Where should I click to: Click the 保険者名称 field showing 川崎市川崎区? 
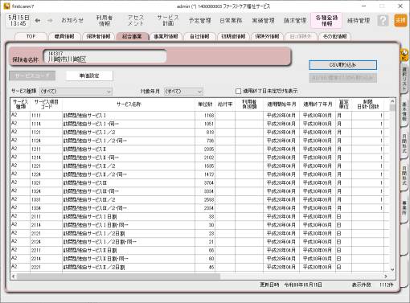(x=105, y=56)
